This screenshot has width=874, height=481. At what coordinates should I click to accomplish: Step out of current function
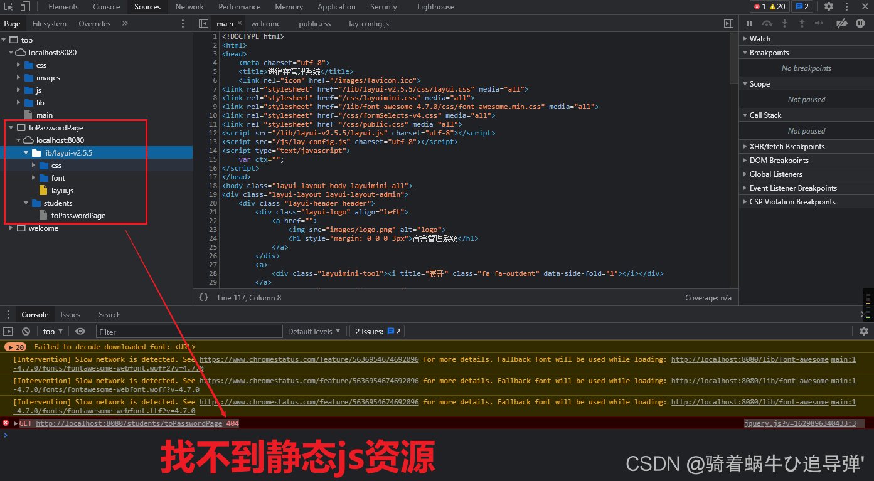802,23
